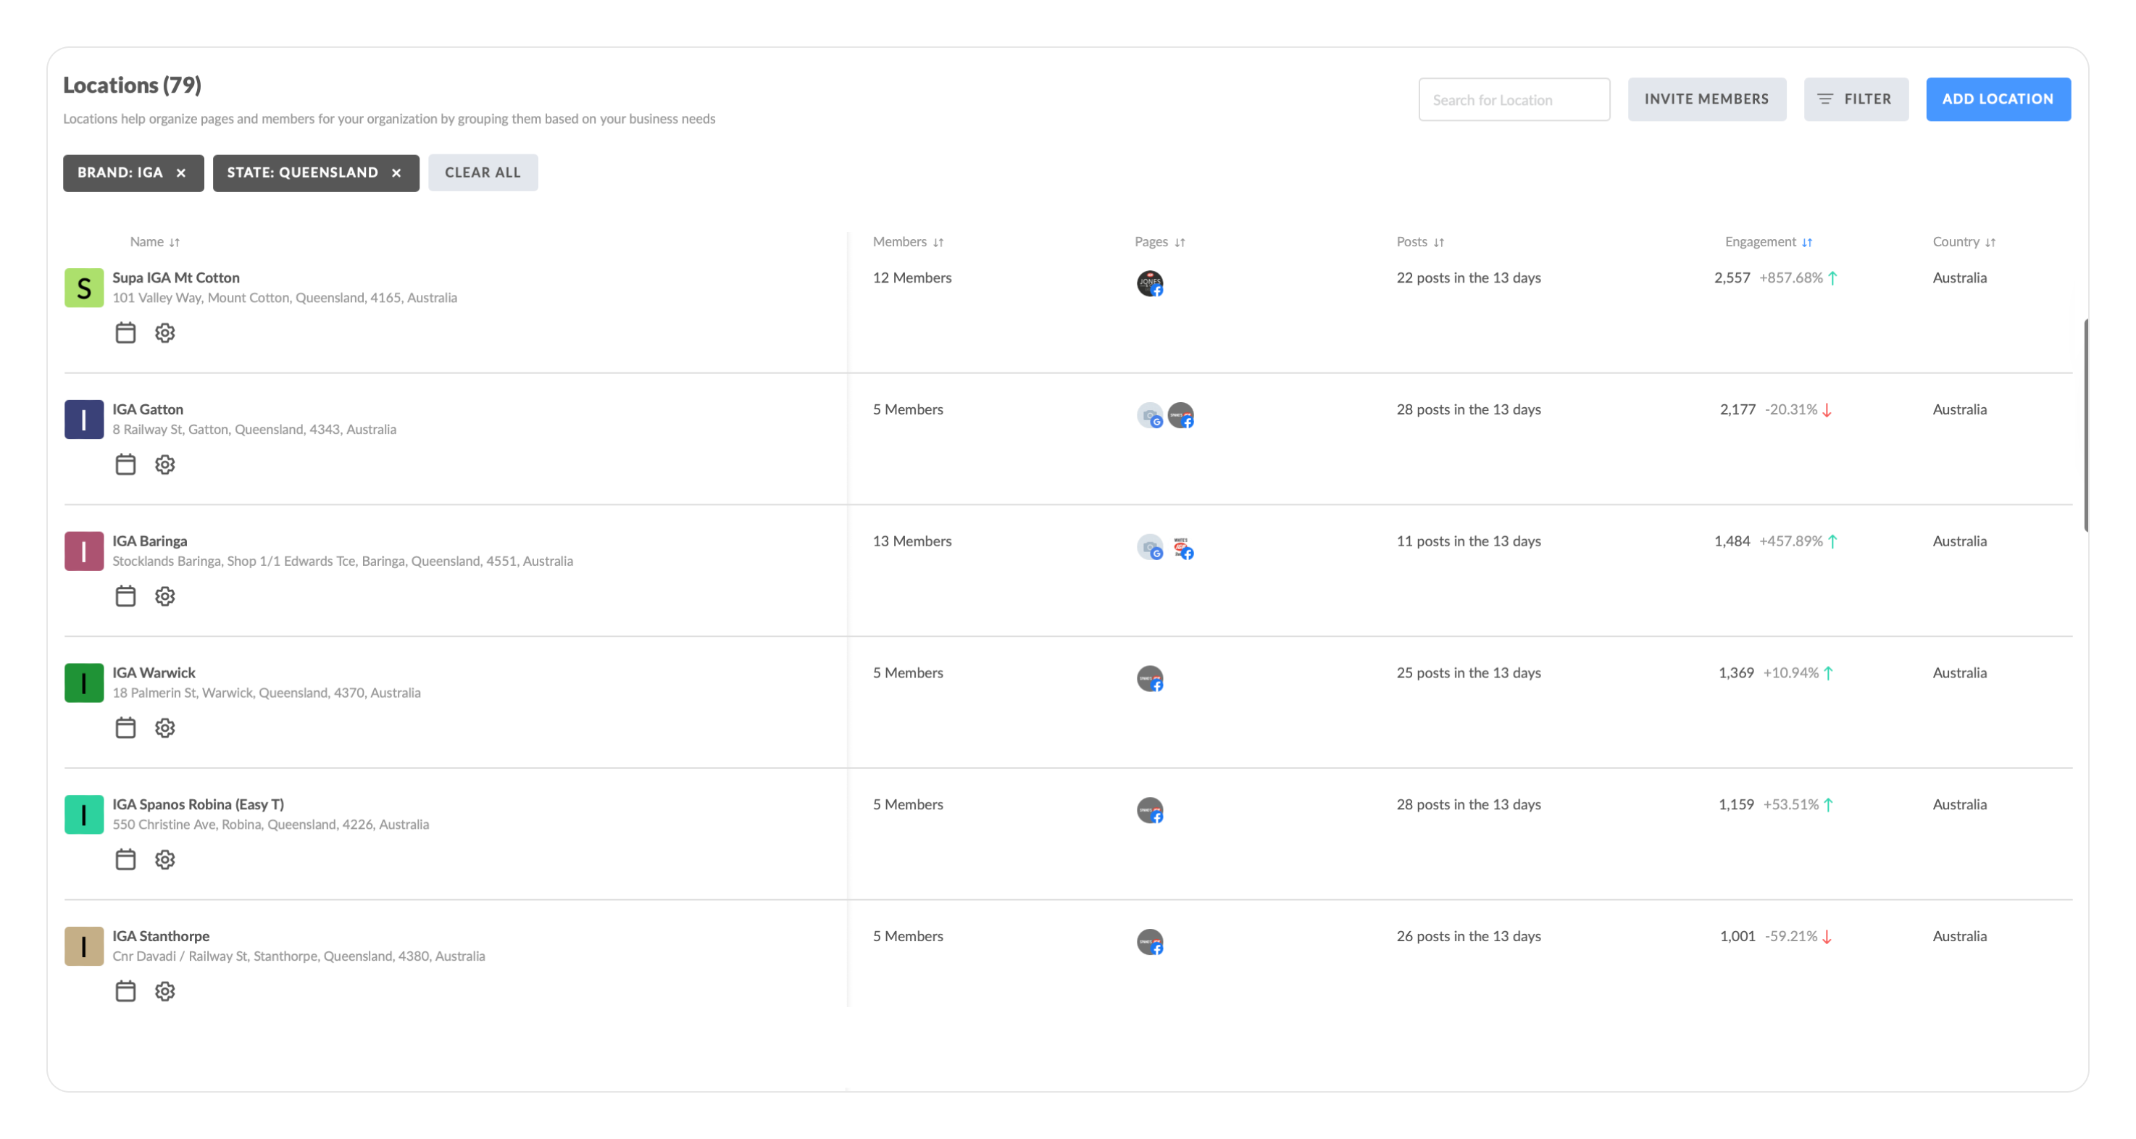
Task: Open the Filter options button
Action: coord(1856,99)
